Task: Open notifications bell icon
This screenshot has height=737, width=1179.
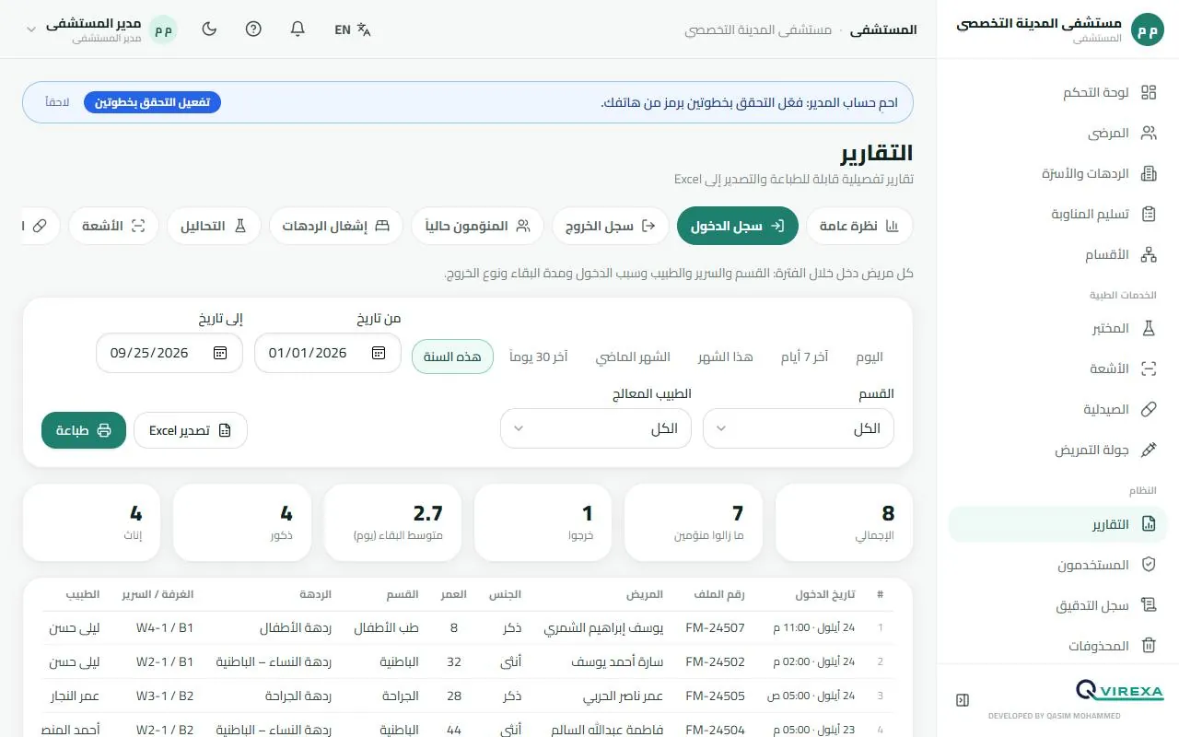Action: 298,29
